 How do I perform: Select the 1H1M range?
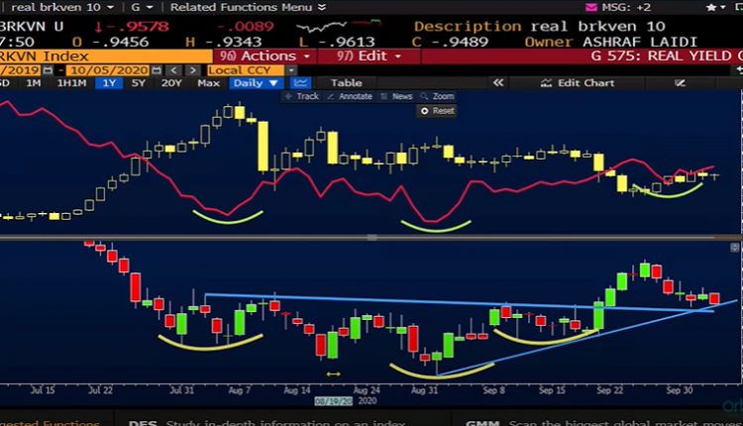tap(71, 83)
